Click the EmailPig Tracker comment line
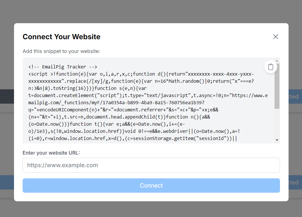This screenshot has height=217, width=302. 63,67
